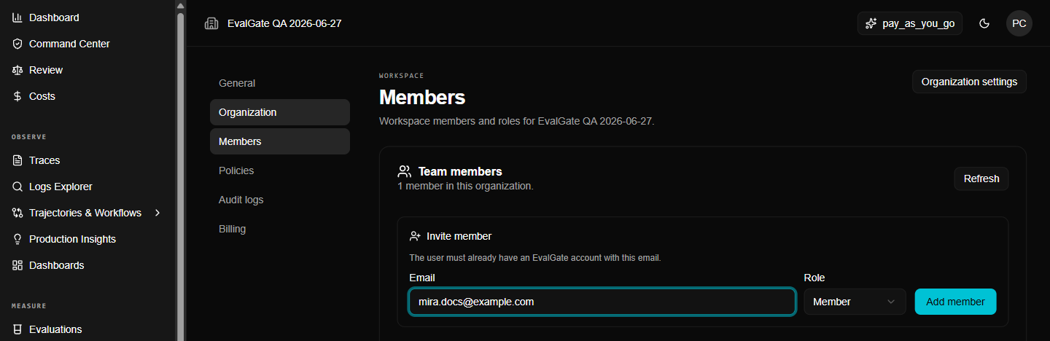The image size is (1050, 341).
Task: Expand Trajectories & Workflows submenu chevron
Action: 157,213
